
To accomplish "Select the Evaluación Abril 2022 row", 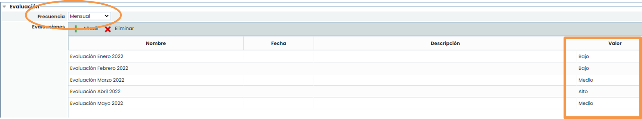I will coord(95,92).
